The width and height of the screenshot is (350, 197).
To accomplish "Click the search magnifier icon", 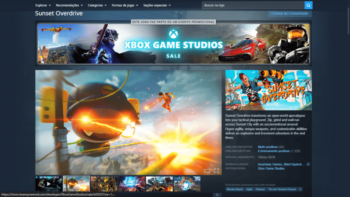I will pos(308,5).
